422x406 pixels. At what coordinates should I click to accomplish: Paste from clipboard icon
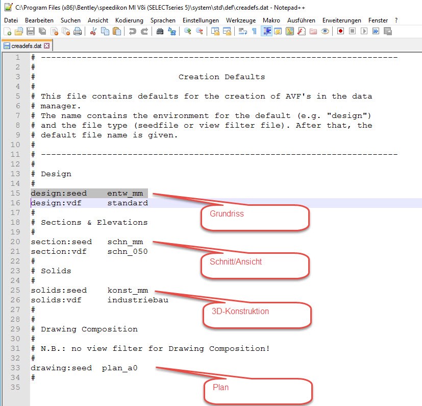click(116, 32)
